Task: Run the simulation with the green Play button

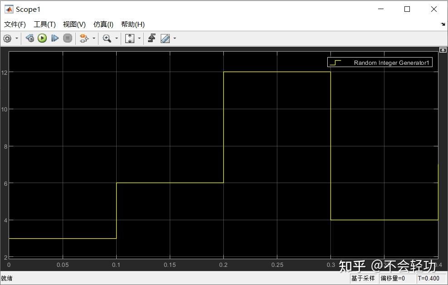Action: point(42,38)
